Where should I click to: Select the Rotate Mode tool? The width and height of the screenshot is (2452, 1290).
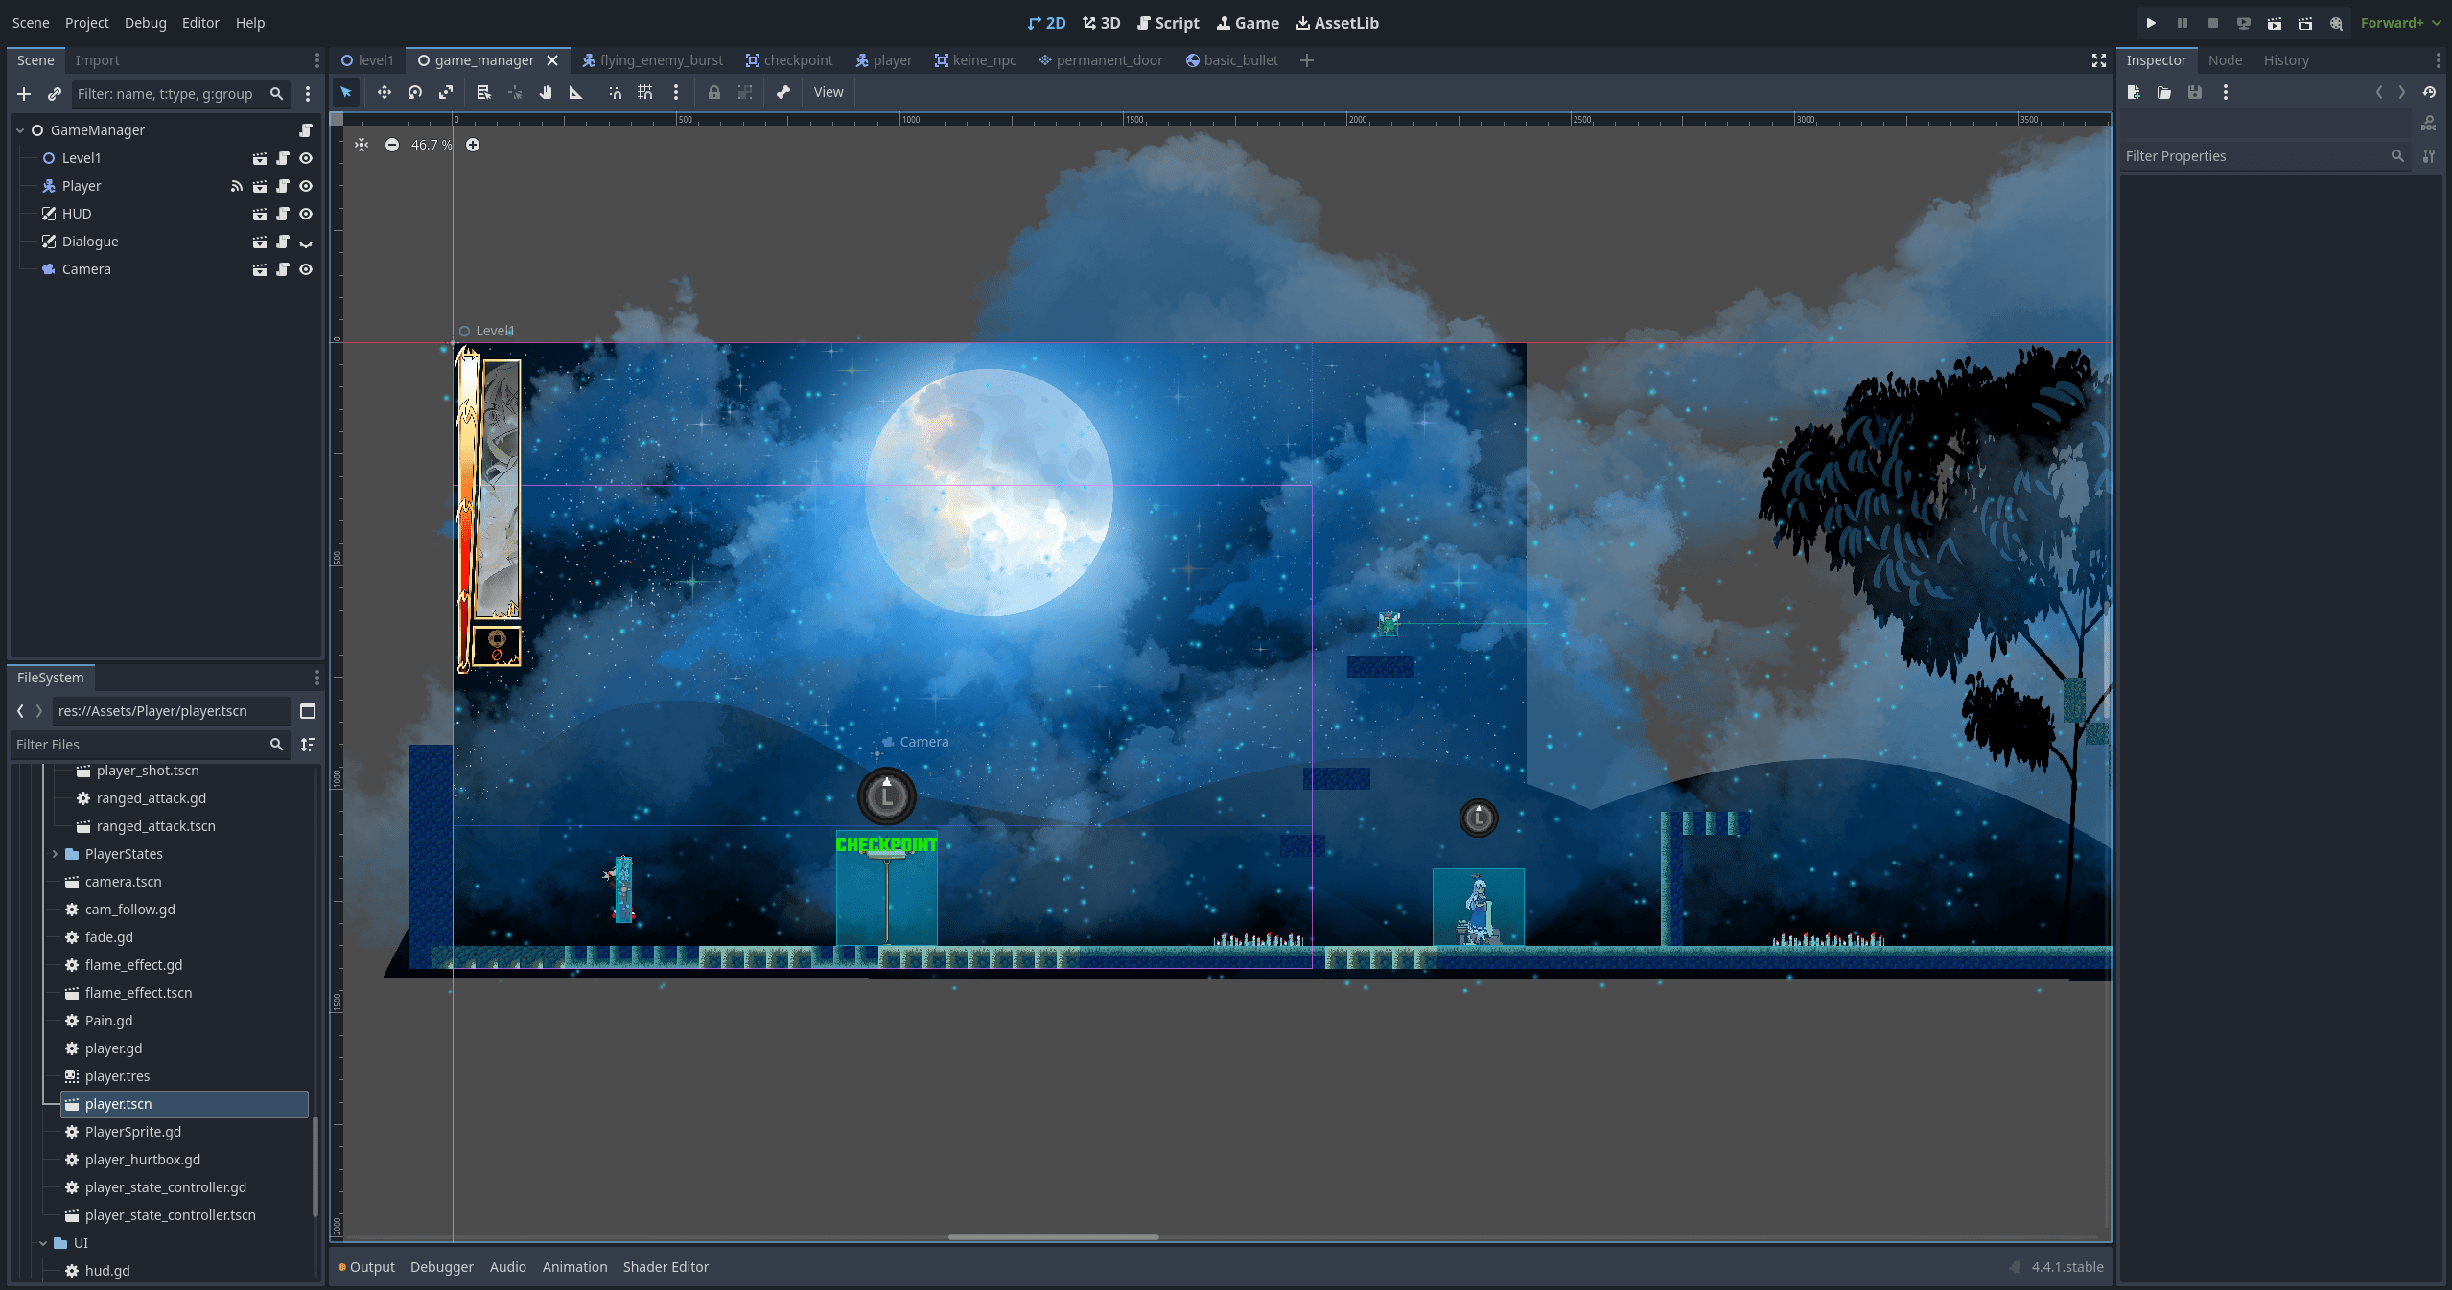click(415, 92)
